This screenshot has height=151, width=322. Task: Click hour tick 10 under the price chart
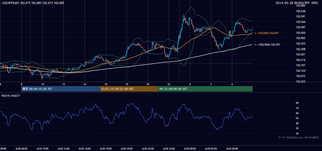coord(43,84)
